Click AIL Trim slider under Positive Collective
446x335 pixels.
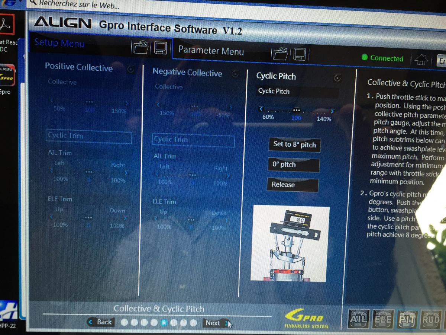pyautogui.click(x=89, y=172)
